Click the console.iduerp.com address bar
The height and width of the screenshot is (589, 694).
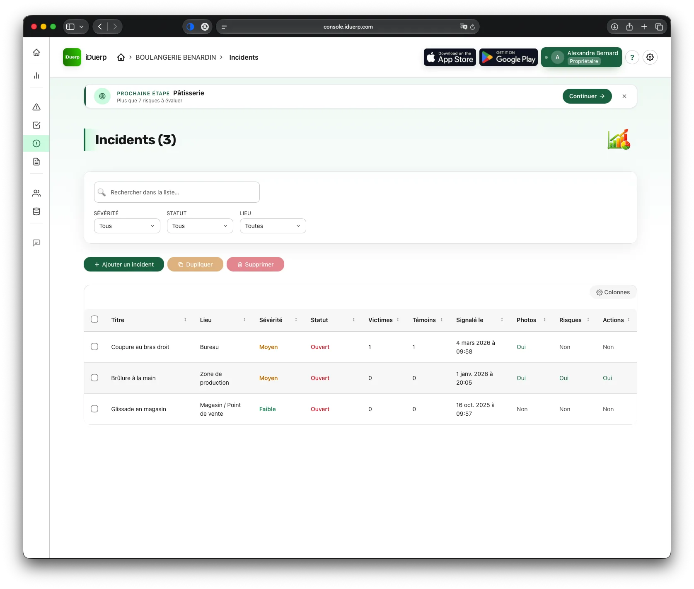[348, 27]
